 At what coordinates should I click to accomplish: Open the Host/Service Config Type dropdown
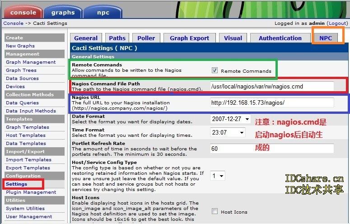coord(218,176)
